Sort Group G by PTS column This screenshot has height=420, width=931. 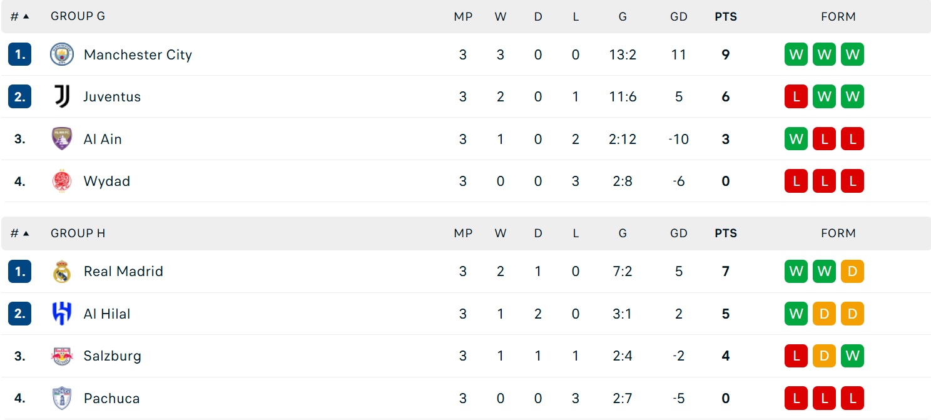coord(726,17)
